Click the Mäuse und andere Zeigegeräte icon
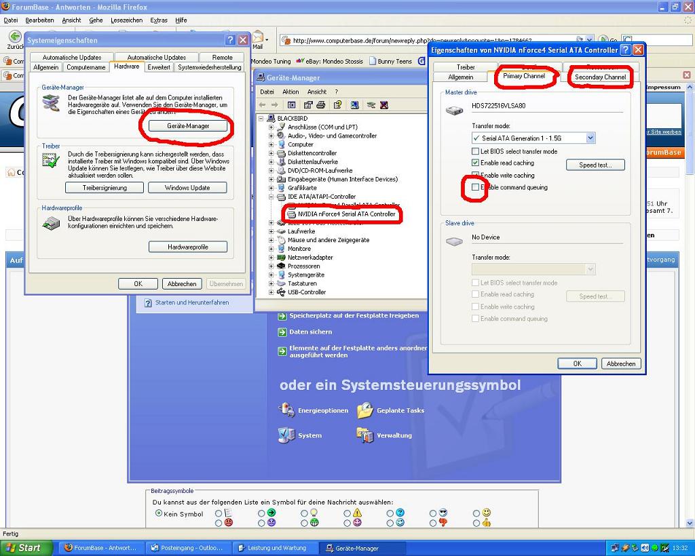This screenshot has width=695, height=556. [x=281, y=240]
